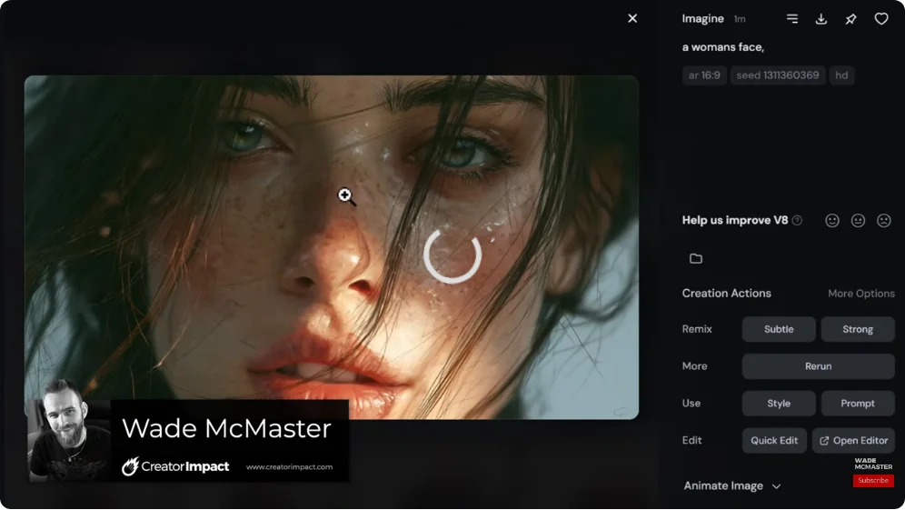Screen dimensions: 905x510
Task: Add image to folder
Action: tap(696, 258)
